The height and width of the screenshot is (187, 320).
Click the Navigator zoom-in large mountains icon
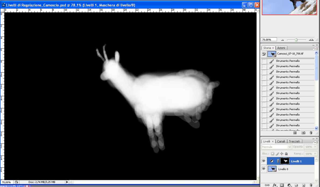311,39
